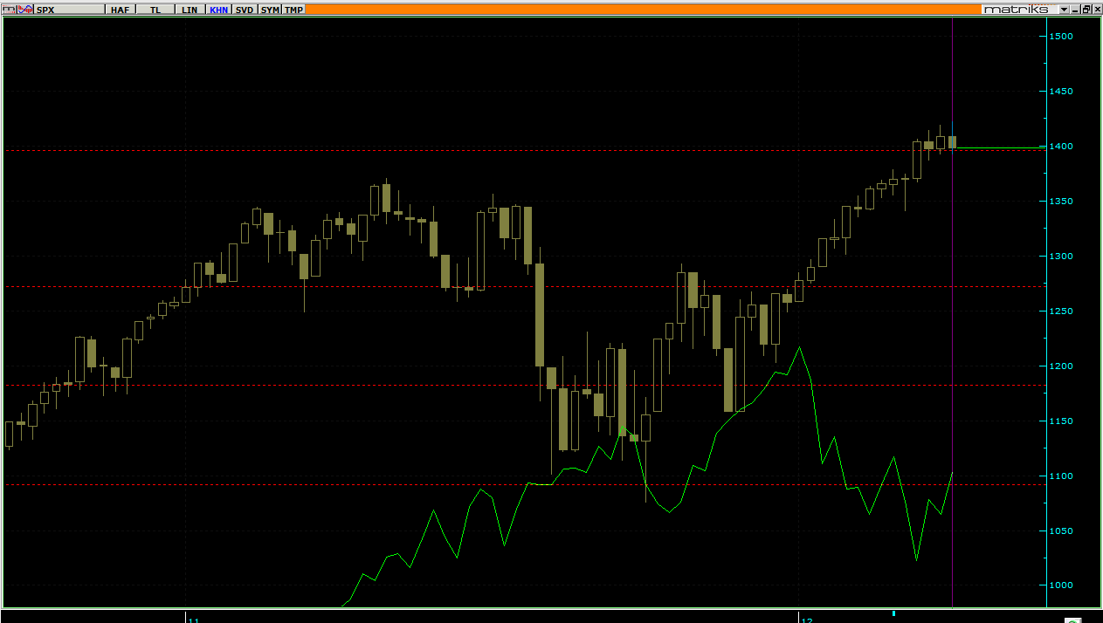The height and width of the screenshot is (623, 1103).
Task: Click the 1250 price axis label
Action: (x=1061, y=311)
